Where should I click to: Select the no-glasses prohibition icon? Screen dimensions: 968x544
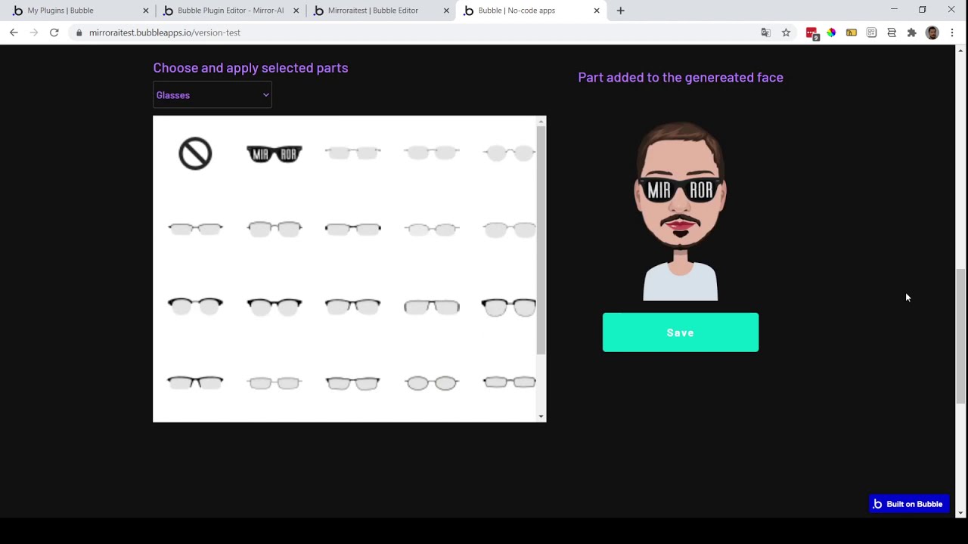point(195,154)
